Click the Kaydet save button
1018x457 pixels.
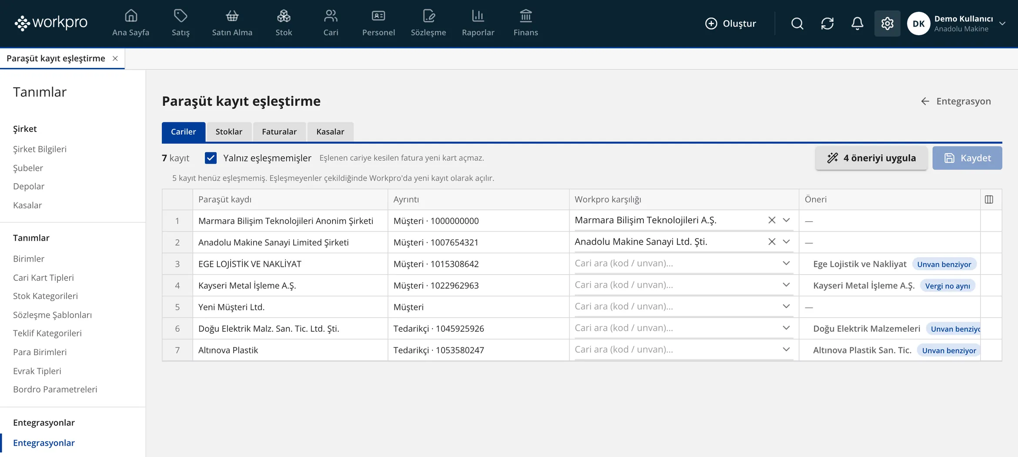pos(967,158)
